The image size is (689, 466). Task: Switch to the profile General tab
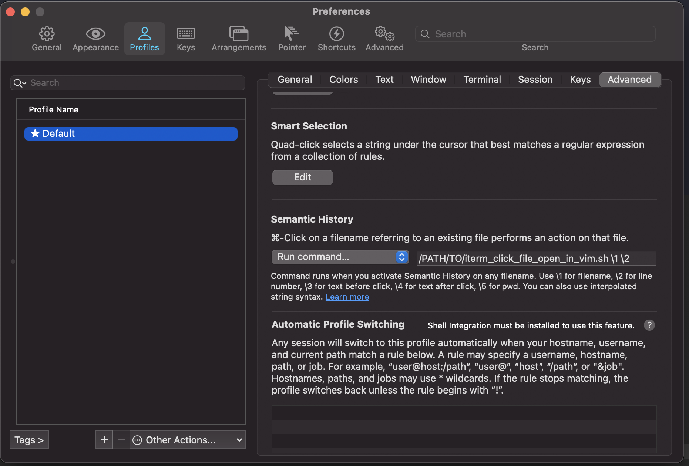(x=295, y=80)
